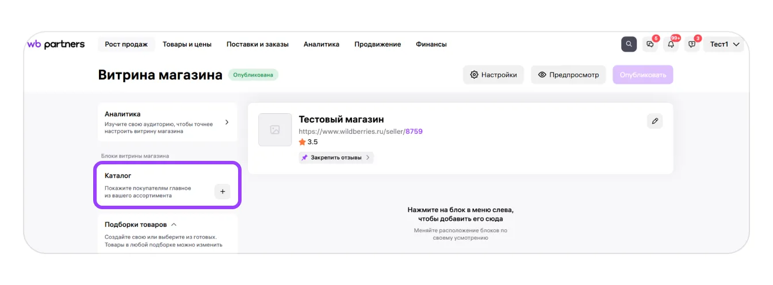Open the Поставки и заказы menu
This screenshot has height=285, width=773.
point(257,44)
